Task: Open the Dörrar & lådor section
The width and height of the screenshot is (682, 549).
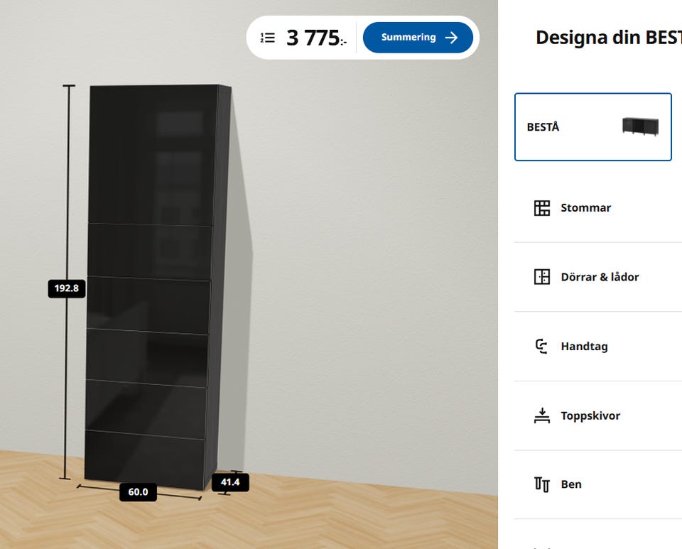Action: coord(600,277)
